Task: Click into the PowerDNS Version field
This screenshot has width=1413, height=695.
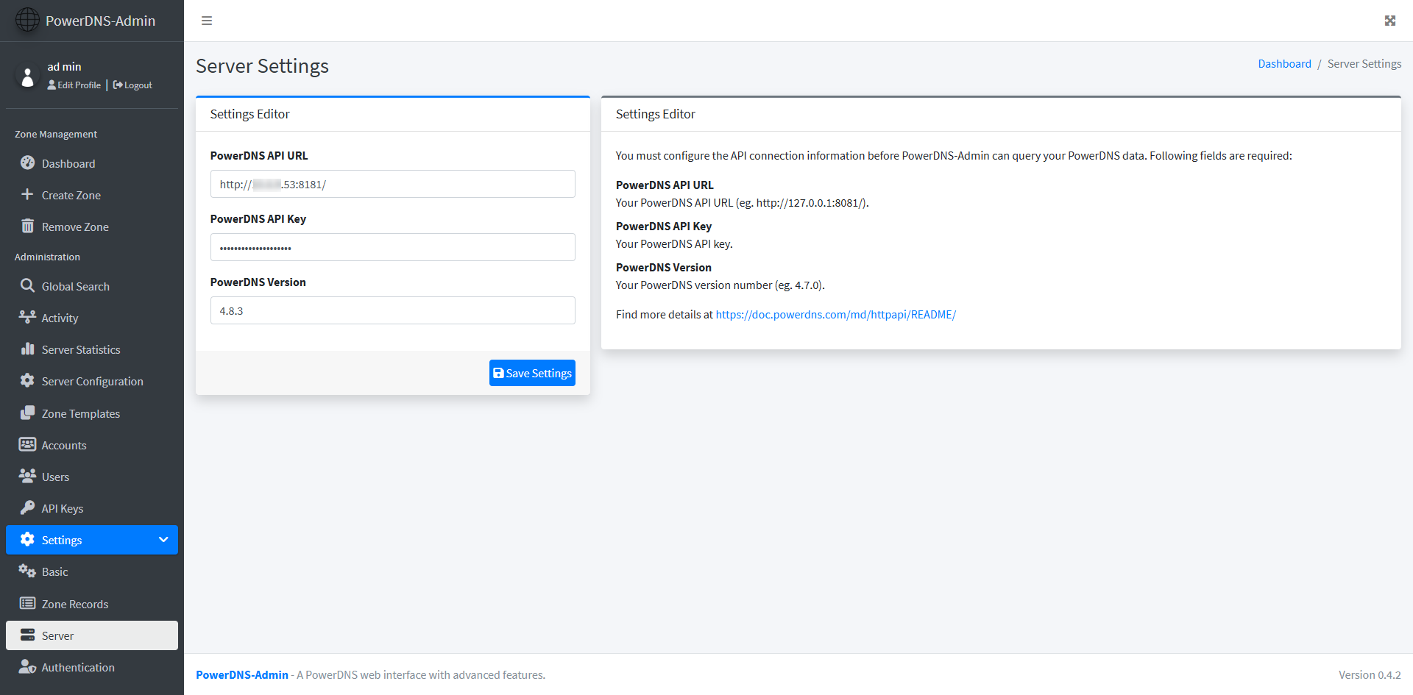Action: 392,310
